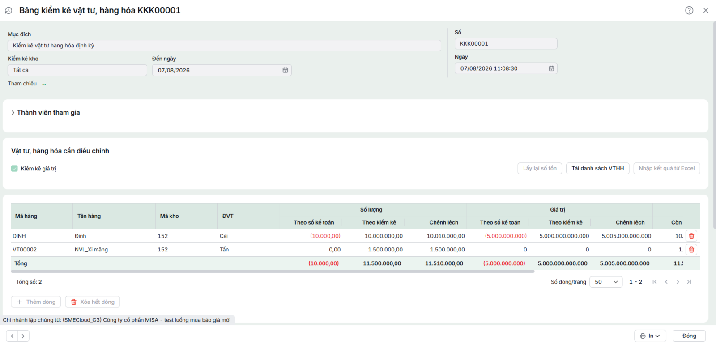The image size is (716, 344).
Task: Toggle the Kiểm kê giá trị checkbox
Action: click(14, 169)
